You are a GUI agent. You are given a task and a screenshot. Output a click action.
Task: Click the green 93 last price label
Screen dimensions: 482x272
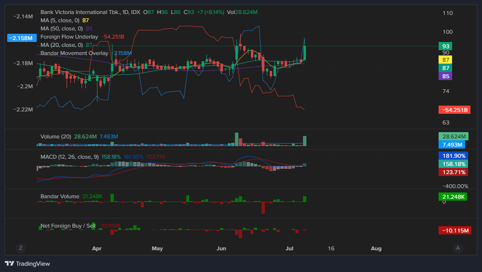(x=445, y=46)
